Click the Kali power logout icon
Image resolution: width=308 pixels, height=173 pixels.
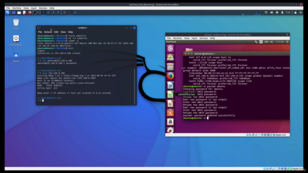pos(300,12)
